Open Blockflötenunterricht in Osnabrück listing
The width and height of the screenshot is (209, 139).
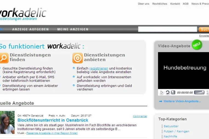coord(53,120)
